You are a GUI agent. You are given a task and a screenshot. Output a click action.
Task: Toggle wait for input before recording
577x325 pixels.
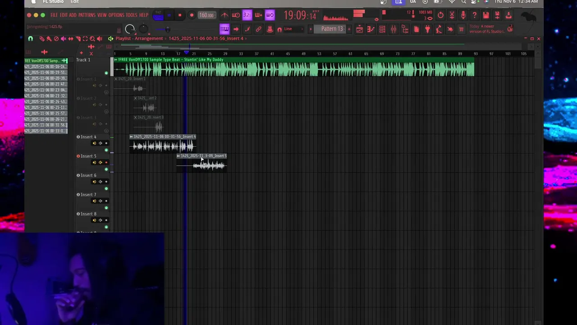tap(236, 15)
